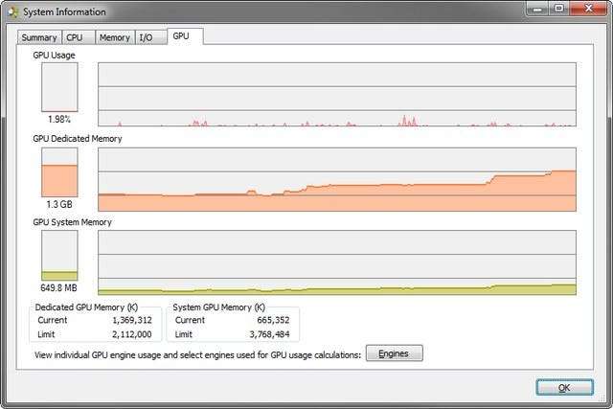Select the GPU tab
This screenshot has height=409, width=613.
point(185,36)
